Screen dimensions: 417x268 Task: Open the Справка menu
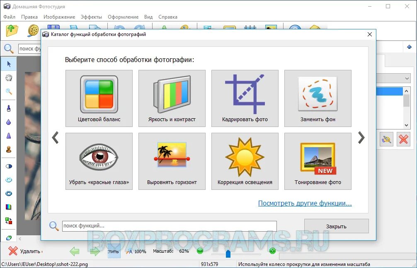point(168,17)
